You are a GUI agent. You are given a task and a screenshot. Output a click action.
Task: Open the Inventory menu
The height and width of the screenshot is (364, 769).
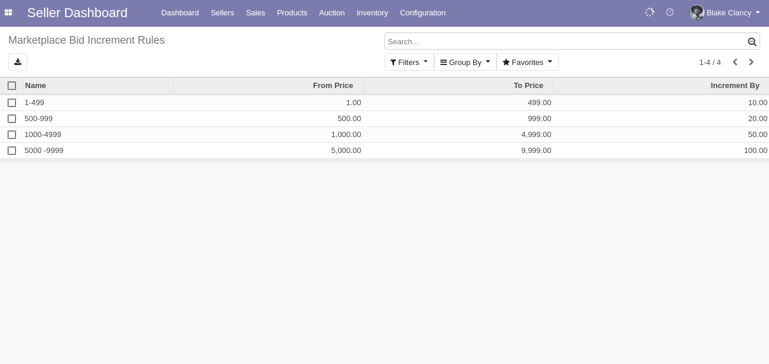(373, 12)
